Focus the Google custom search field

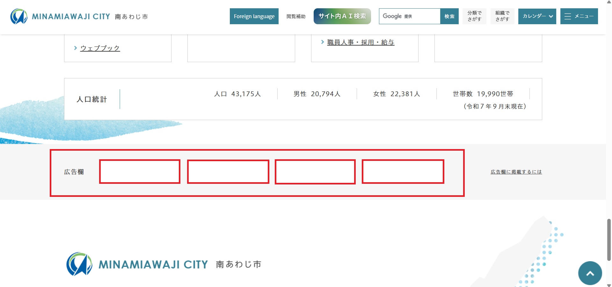(x=410, y=16)
